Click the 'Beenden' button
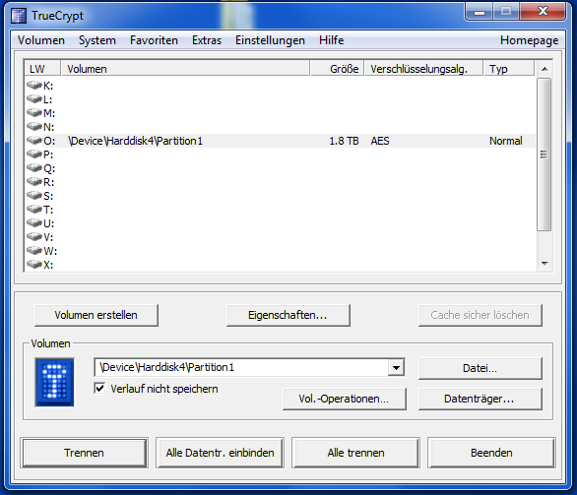577x495 pixels. tap(491, 453)
